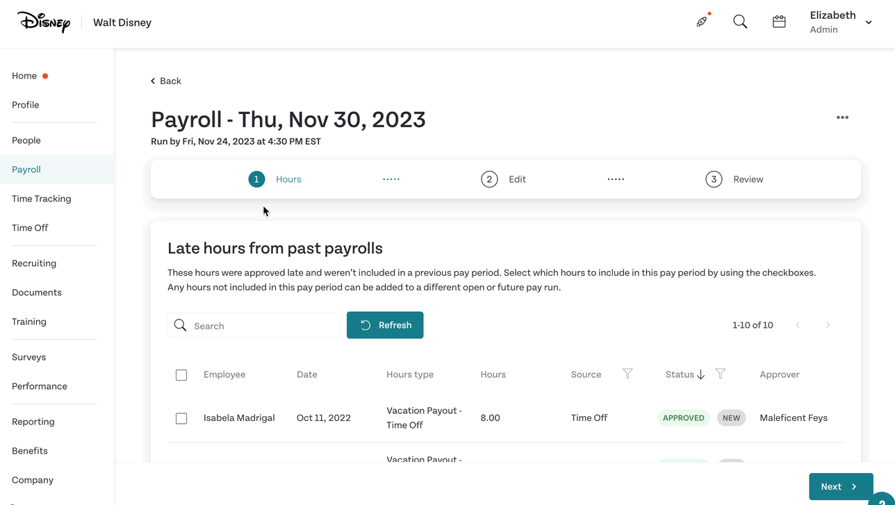Viewport: 895px width, 505px height.
Task: Go to the Edit step
Action: [503, 179]
